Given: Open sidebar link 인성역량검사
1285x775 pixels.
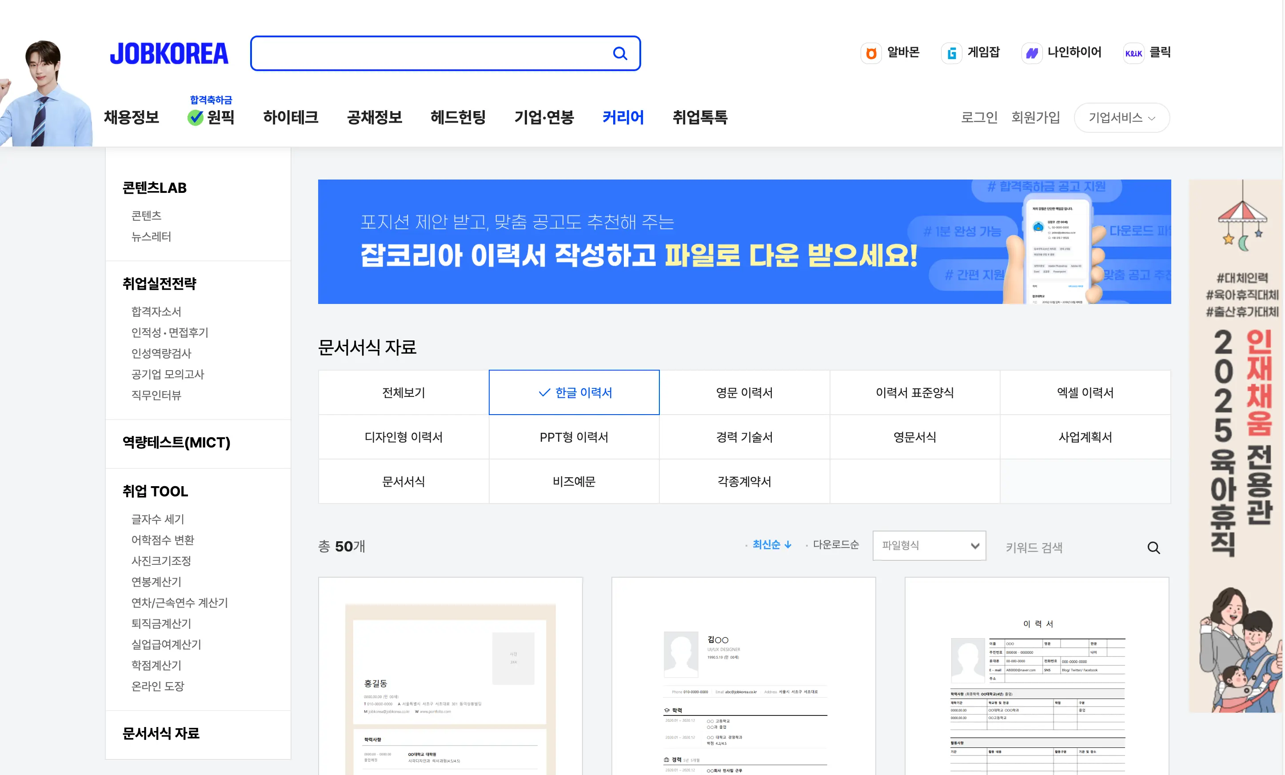Looking at the screenshot, I should coord(161,353).
